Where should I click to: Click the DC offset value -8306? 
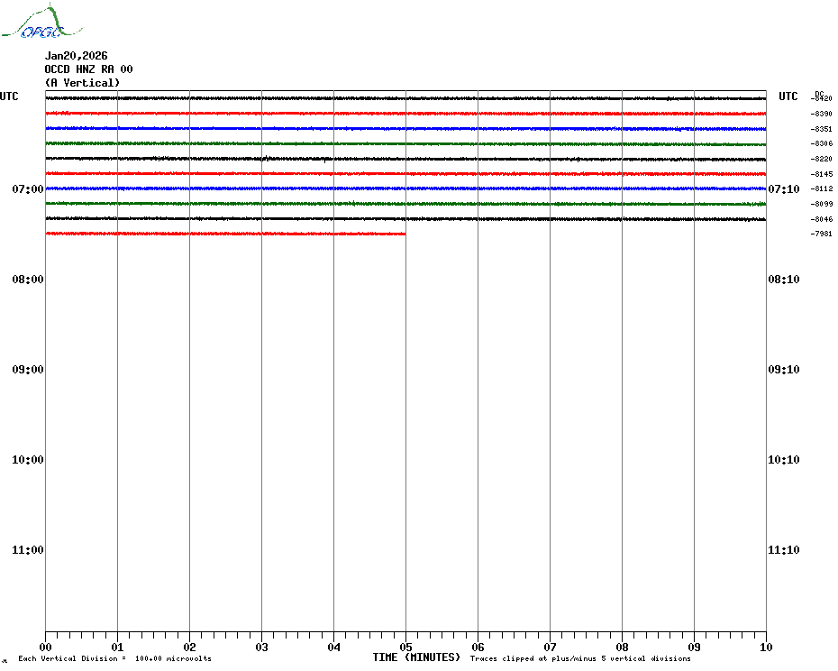point(822,144)
